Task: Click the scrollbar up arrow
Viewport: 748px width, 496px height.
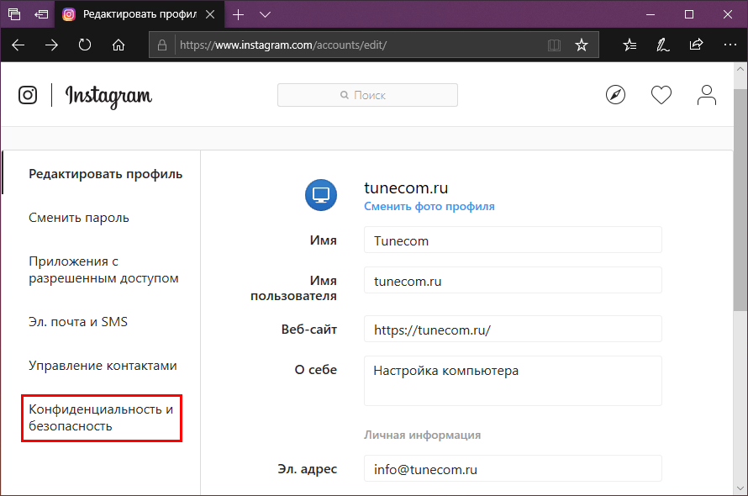Action: (x=740, y=69)
